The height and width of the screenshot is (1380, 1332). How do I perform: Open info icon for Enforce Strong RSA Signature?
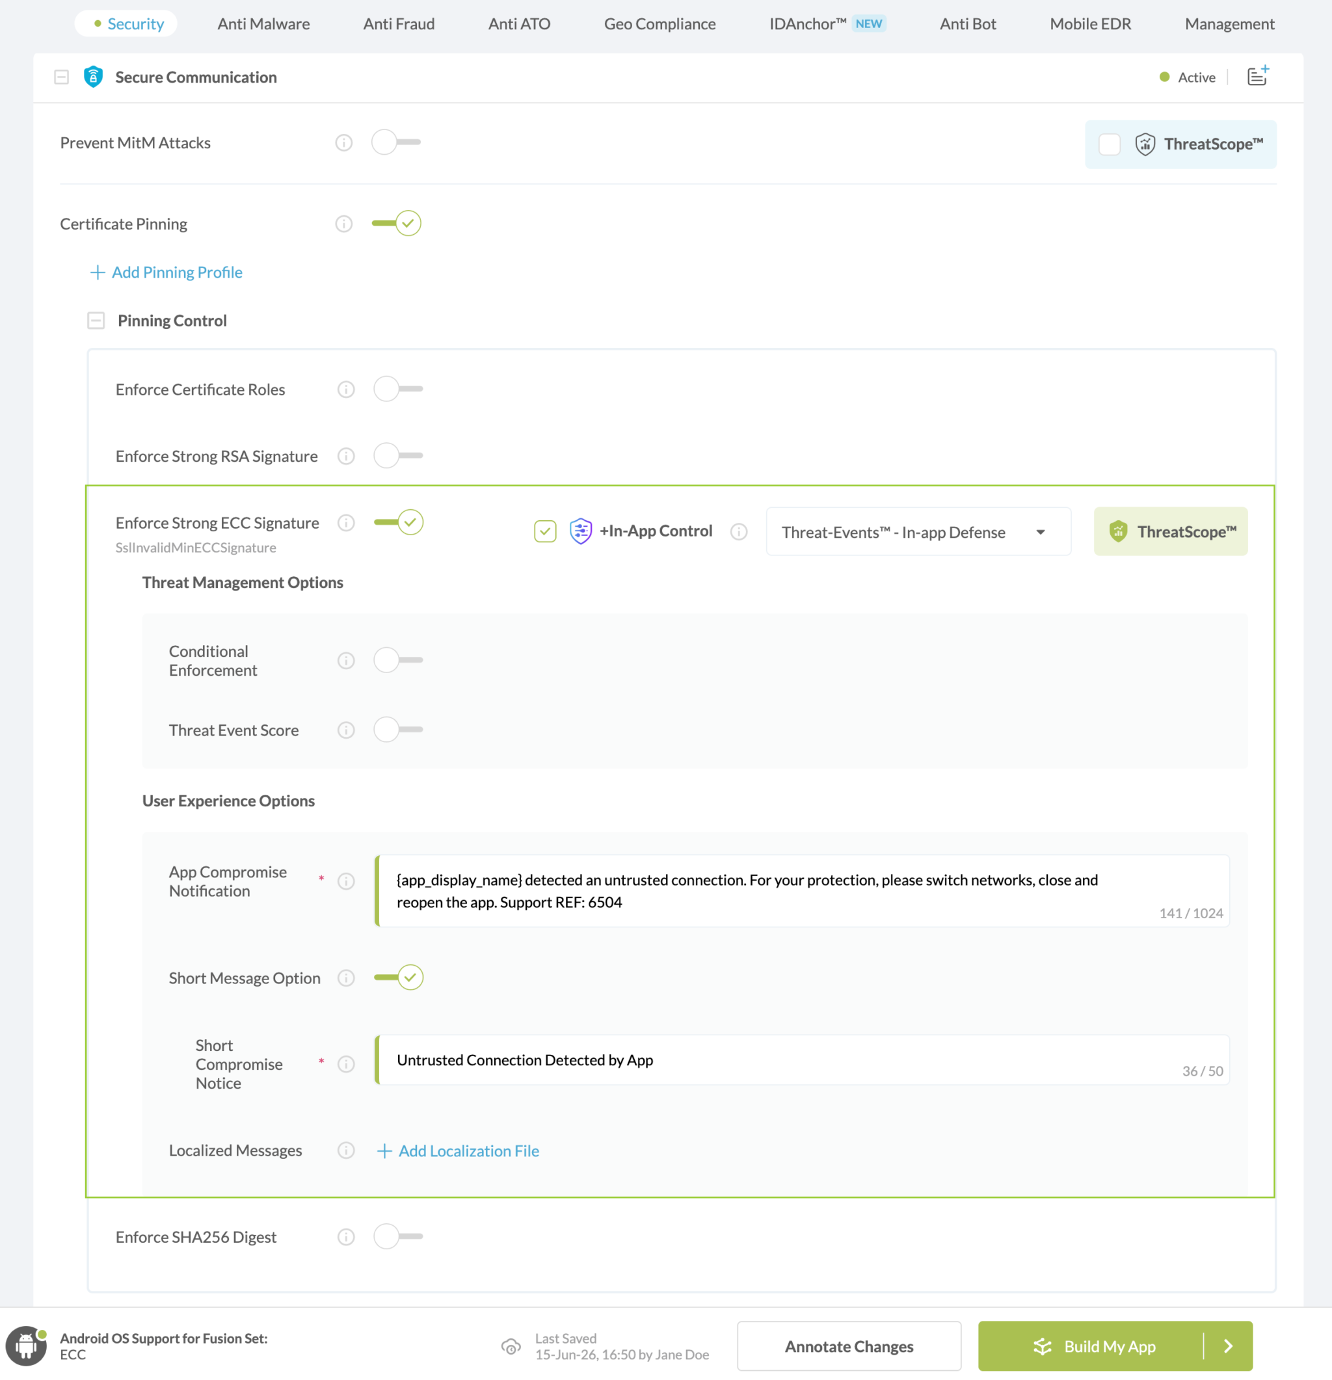pyautogui.click(x=345, y=457)
